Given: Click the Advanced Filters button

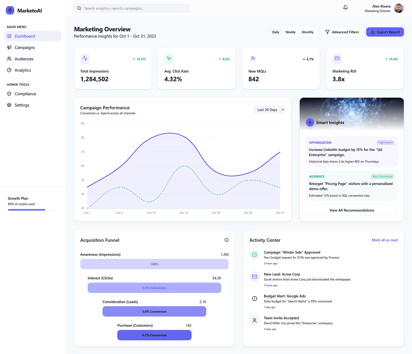Looking at the screenshot, I should [342, 32].
